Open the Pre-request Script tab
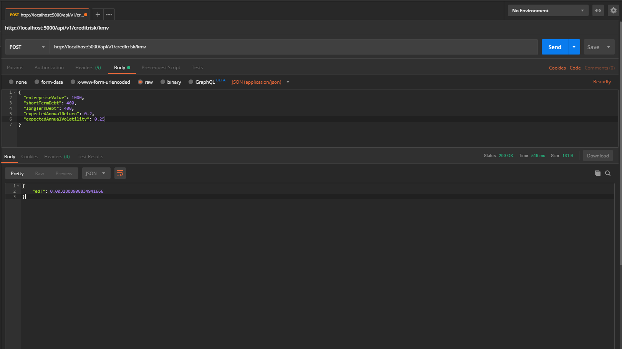 (x=160, y=68)
